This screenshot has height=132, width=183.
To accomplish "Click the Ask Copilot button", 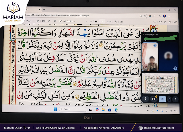I will point(66,21).
